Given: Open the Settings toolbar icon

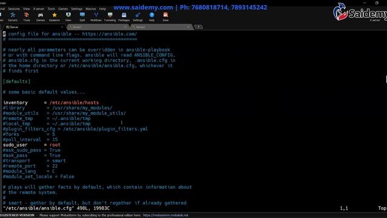Looking at the screenshot, I should point(138,17).
